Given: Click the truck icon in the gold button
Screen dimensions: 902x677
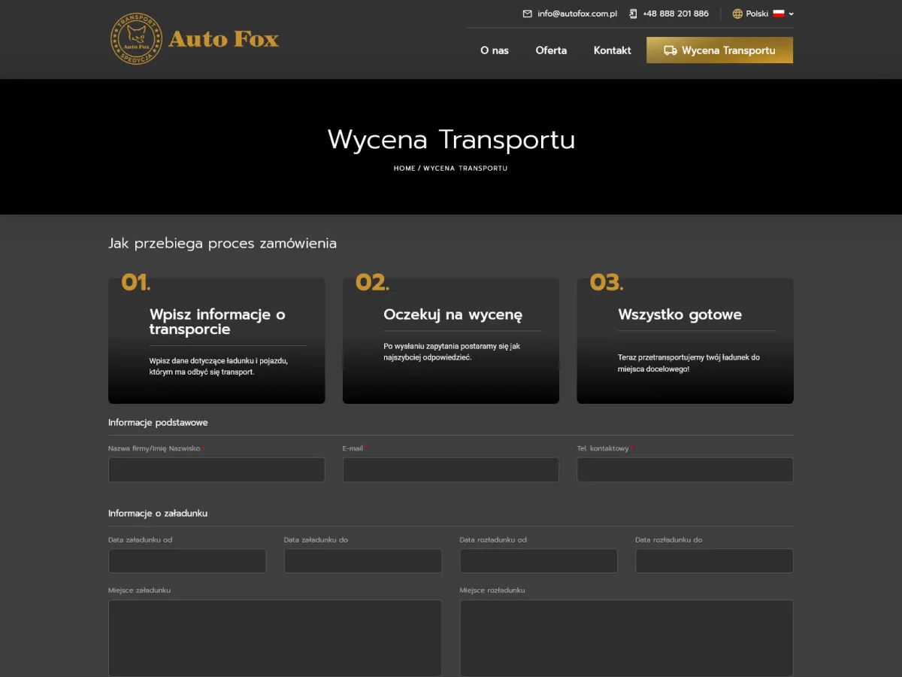Looking at the screenshot, I should click(x=670, y=50).
